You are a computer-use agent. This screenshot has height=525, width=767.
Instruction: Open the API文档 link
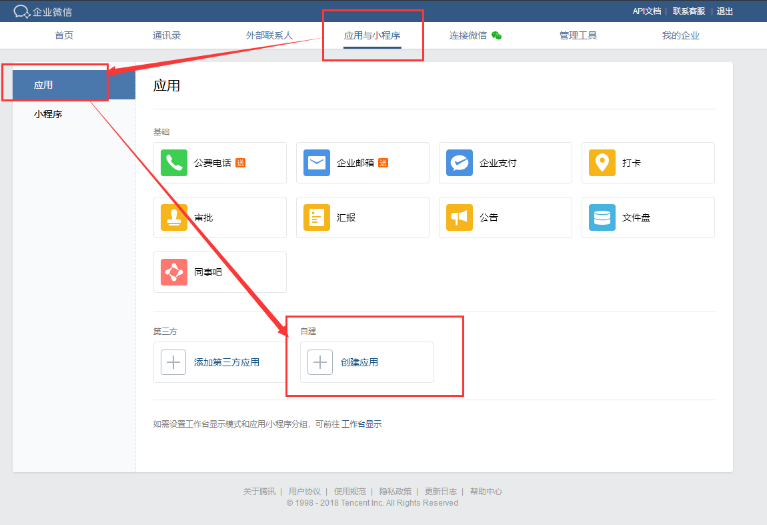pos(646,11)
